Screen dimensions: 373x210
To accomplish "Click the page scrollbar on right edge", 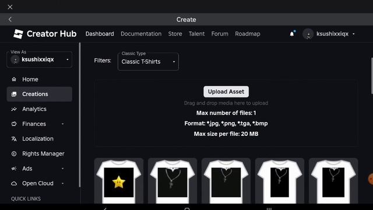I will point(372,76).
